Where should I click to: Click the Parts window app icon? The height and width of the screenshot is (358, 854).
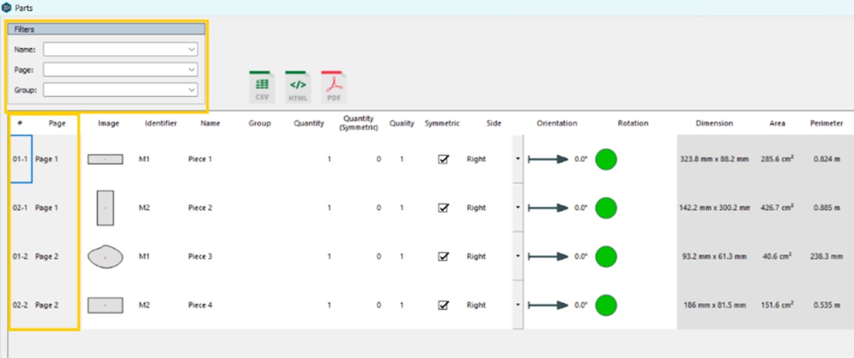point(6,7)
